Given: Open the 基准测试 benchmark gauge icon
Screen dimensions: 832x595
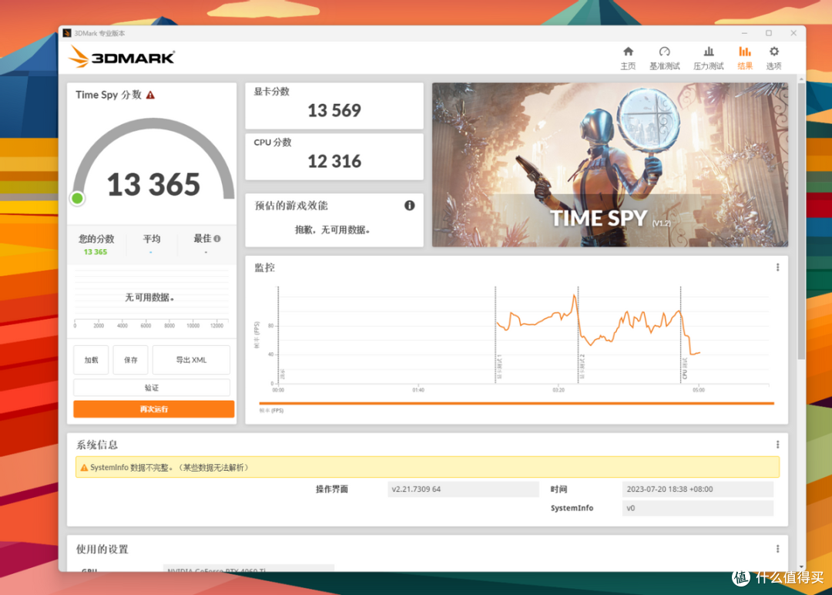Looking at the screenshot, I should pyautogui.click(x=664, y=52).
